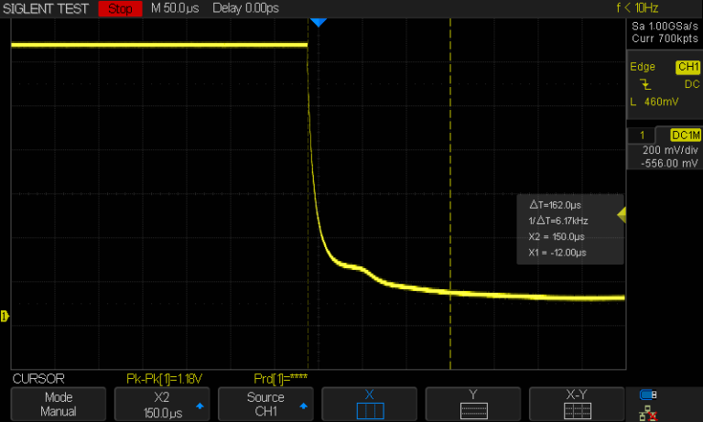
Task: Open the Source CH1 selector
Action: click(x=265, y=404)
